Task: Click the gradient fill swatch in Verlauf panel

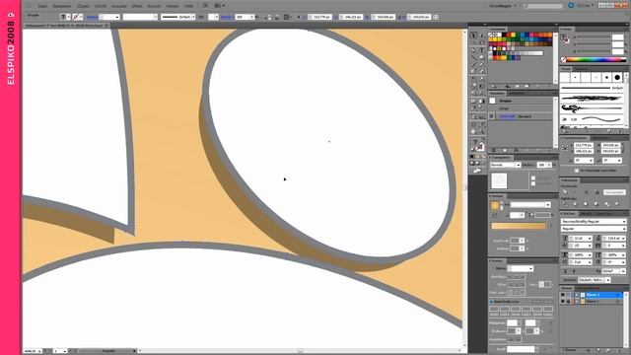Action: tap(495, 206)
